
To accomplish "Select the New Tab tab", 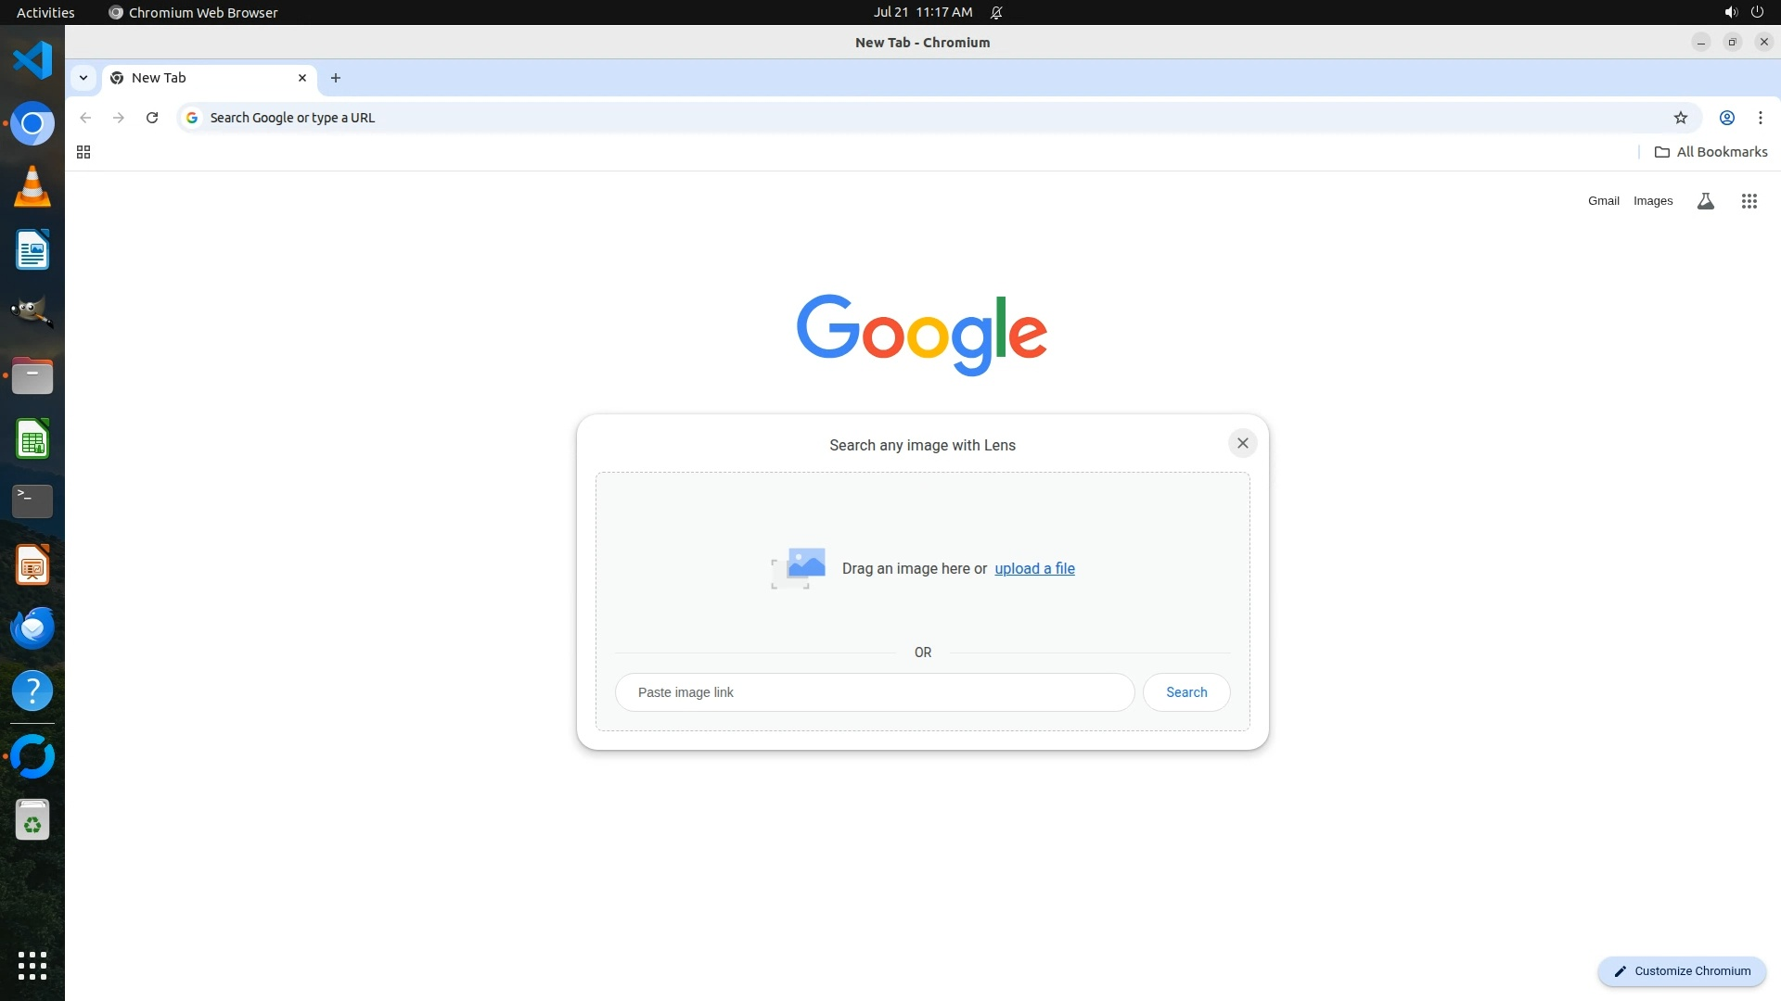I will [x=204, y=78].
